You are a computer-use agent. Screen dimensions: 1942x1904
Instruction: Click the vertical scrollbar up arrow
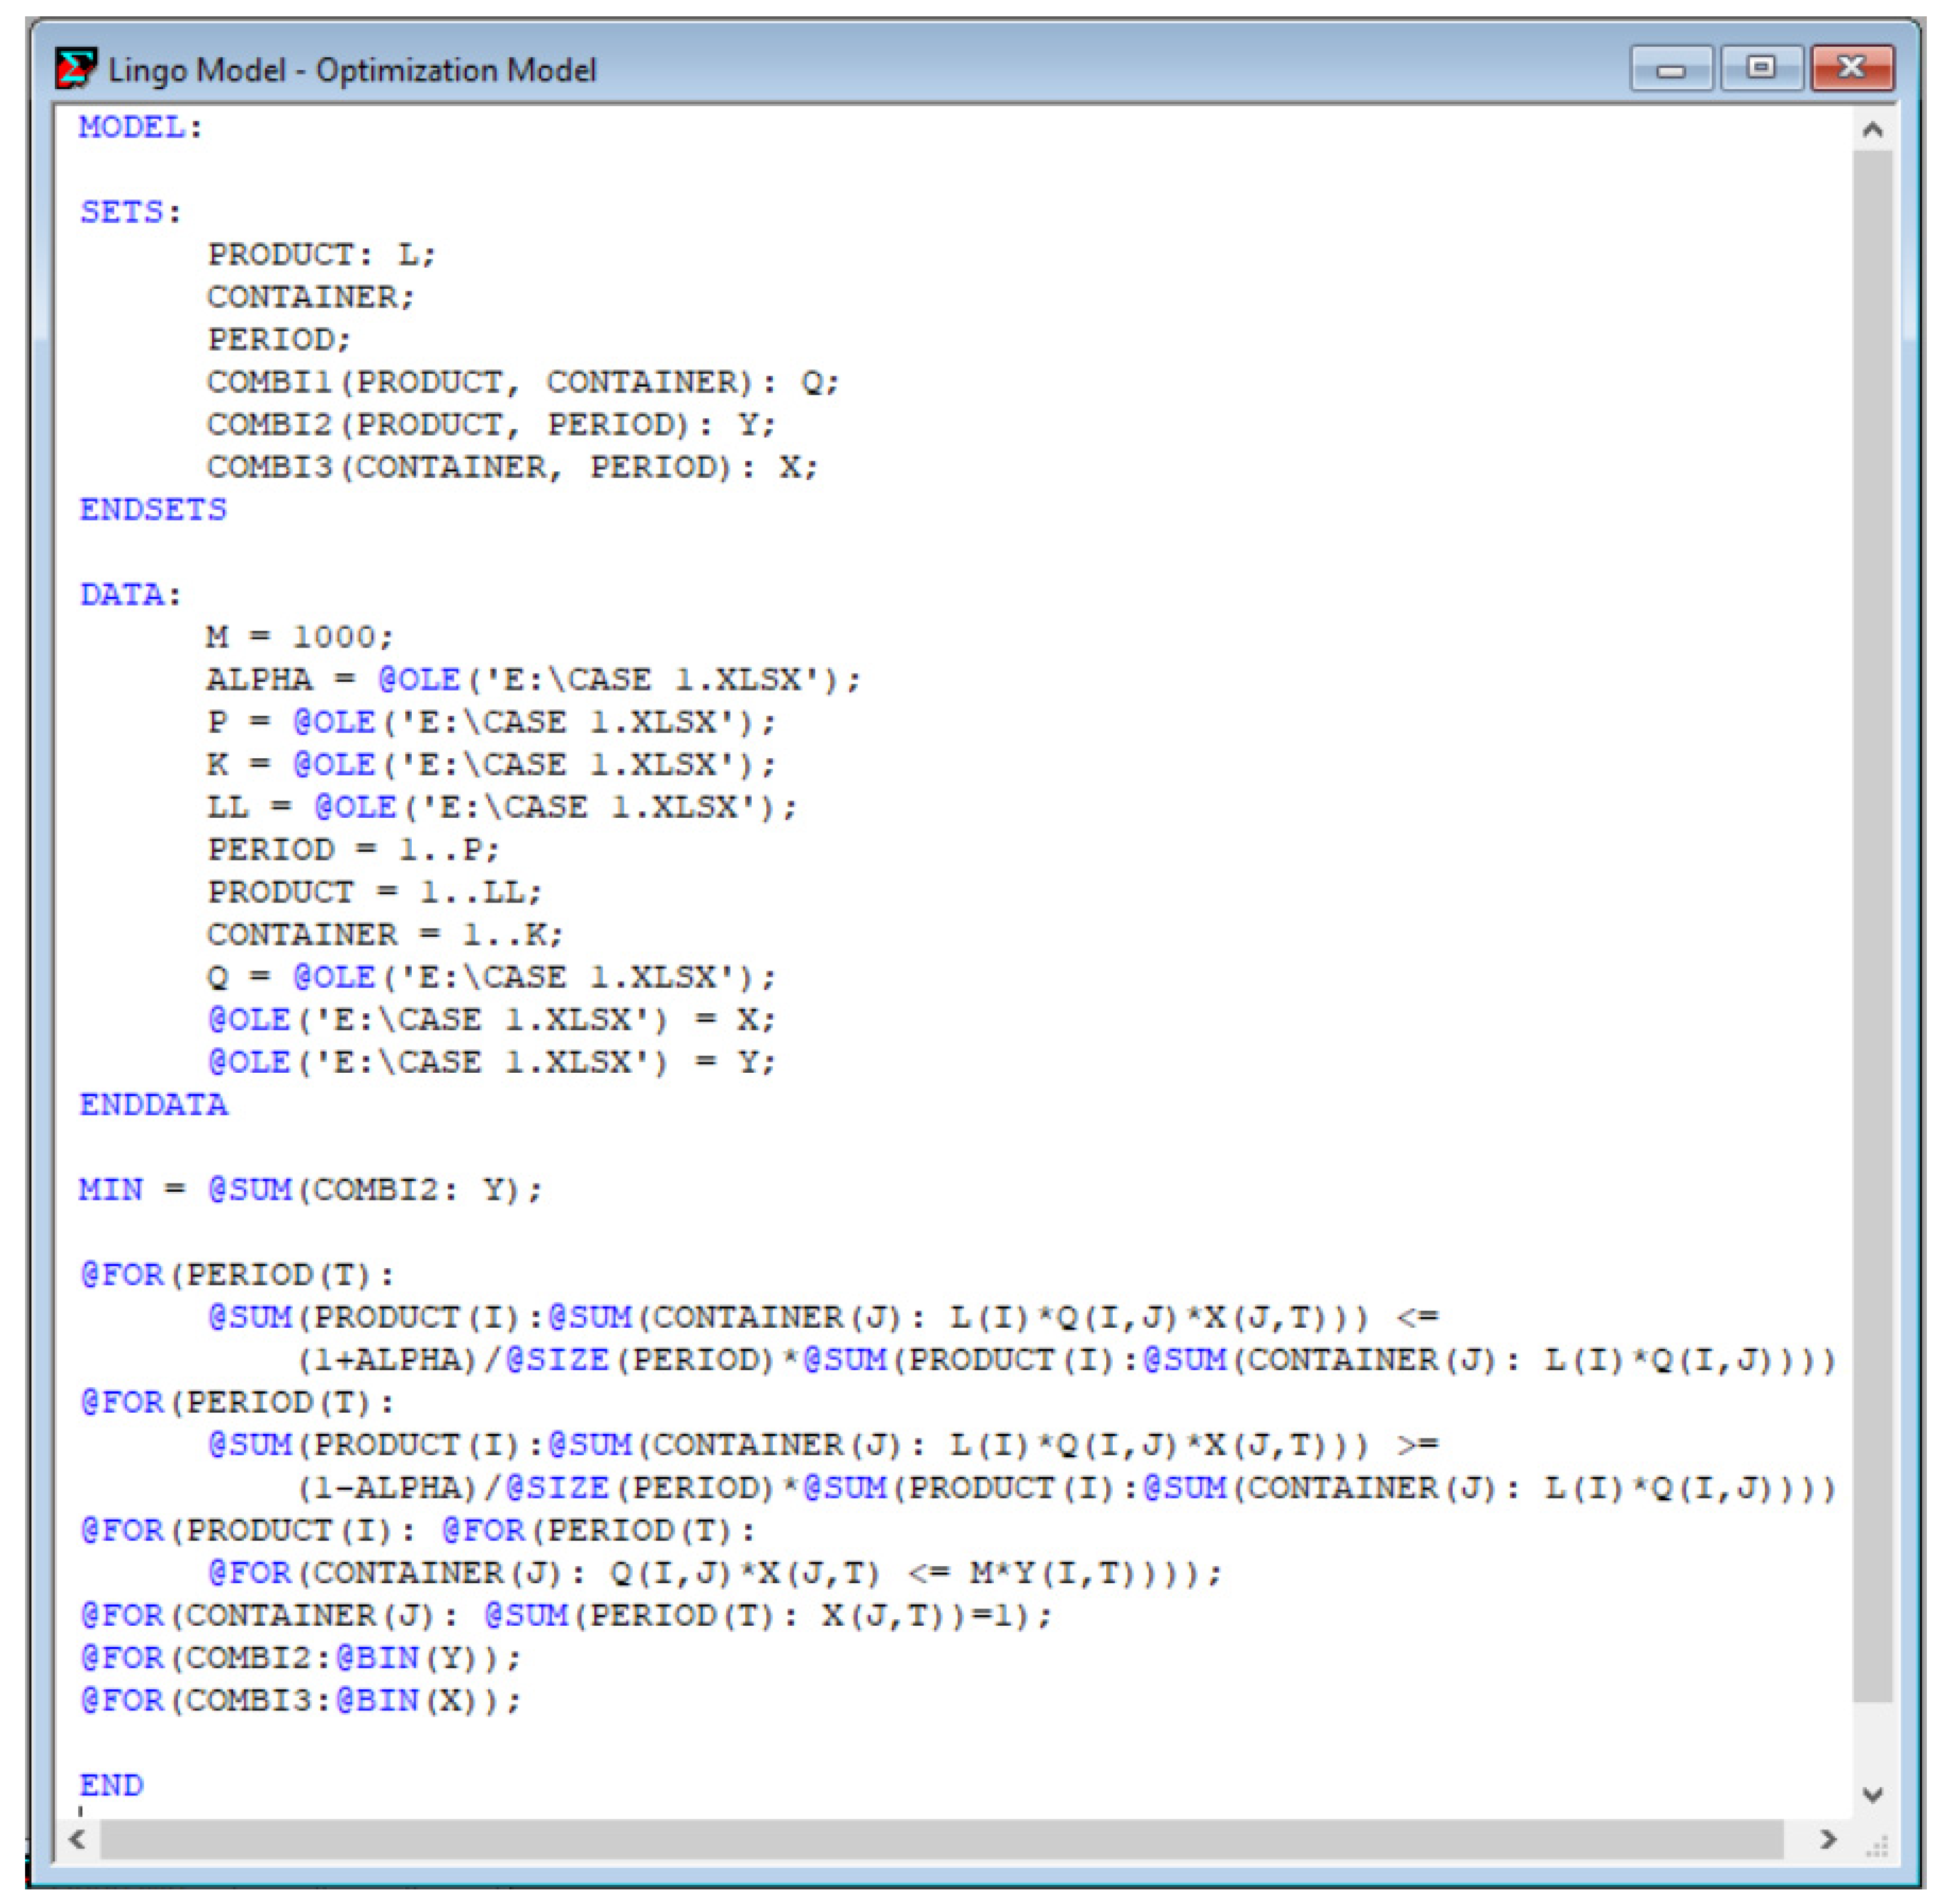[x=1872, y=129]
